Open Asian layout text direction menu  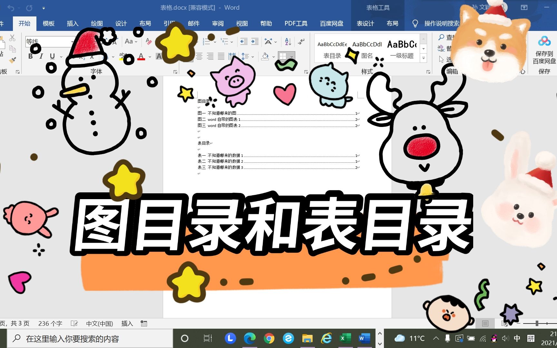pos(270,41)
